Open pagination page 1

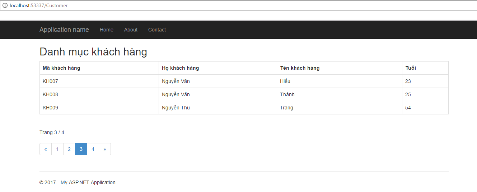coord(57,149)
